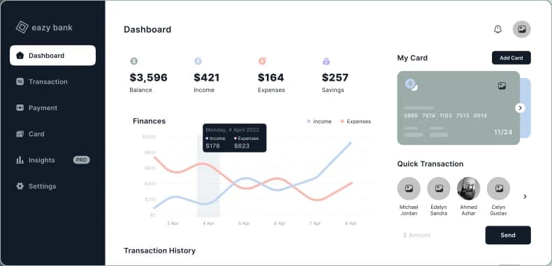This screenshot has height=266, width=552.
Task: Click the image icon on the card
Action: pos(502,86)
